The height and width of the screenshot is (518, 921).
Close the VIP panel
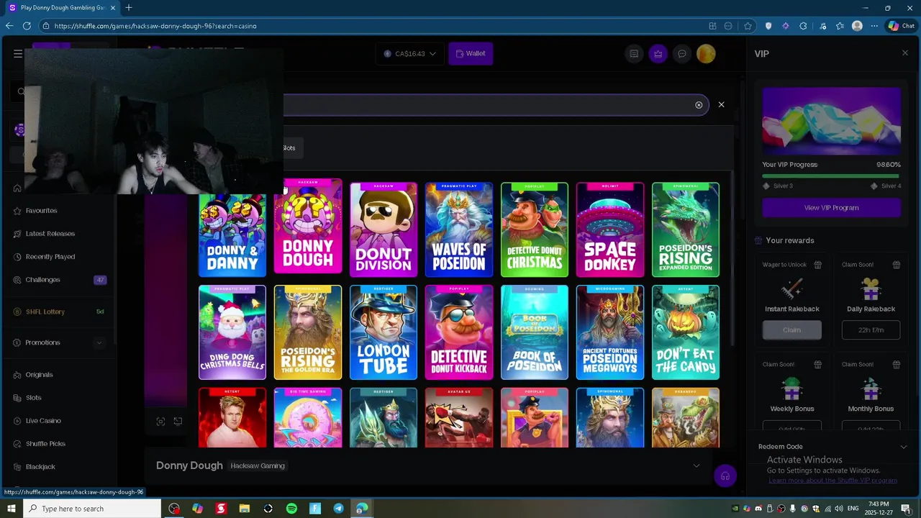(x=904, y=53)
